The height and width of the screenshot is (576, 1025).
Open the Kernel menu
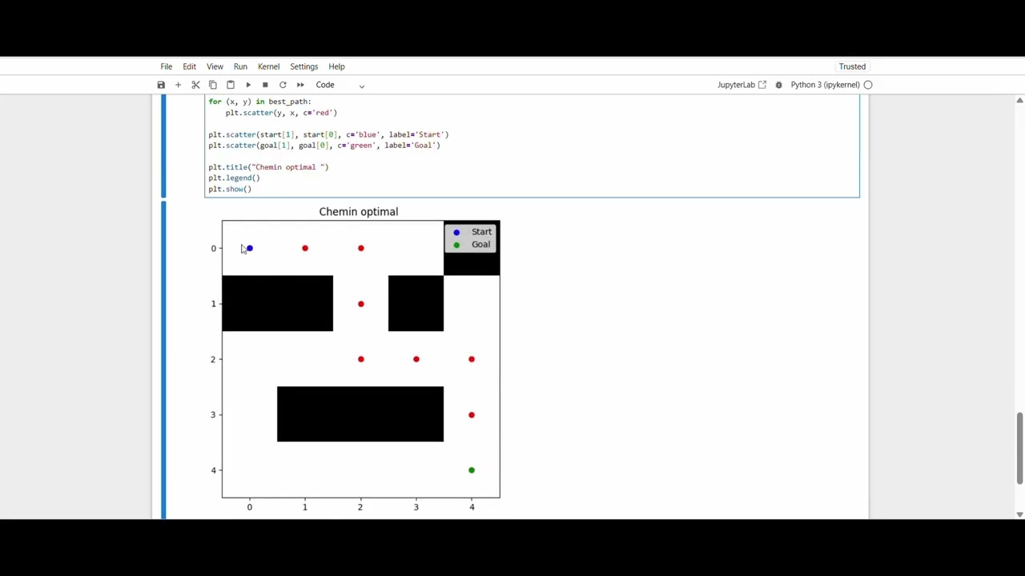(x=268, y=66)
